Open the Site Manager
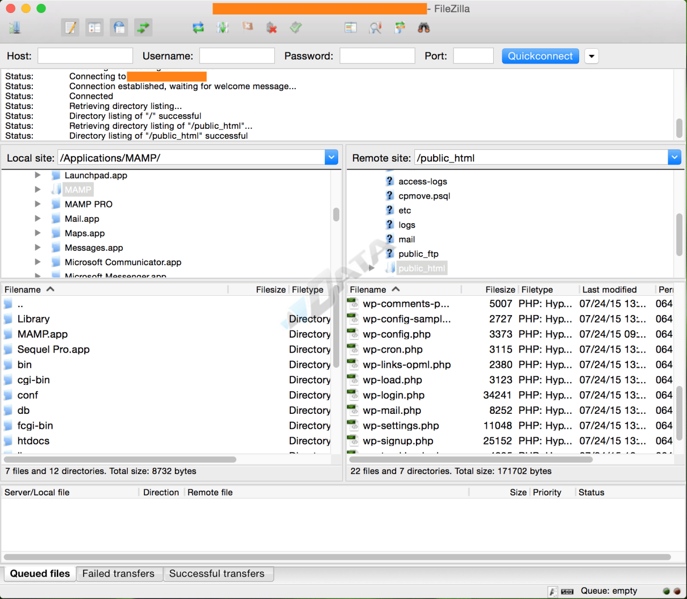Viewport: 687px width, 599px height. click(x=14, y=27)
